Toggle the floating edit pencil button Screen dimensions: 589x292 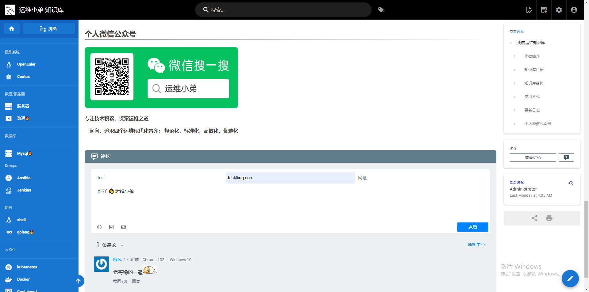[570, 279]
